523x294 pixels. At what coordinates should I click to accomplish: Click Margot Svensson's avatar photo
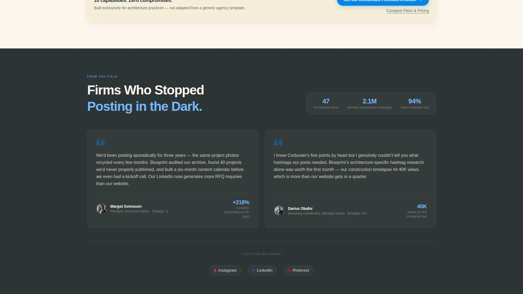coord(102,209)
